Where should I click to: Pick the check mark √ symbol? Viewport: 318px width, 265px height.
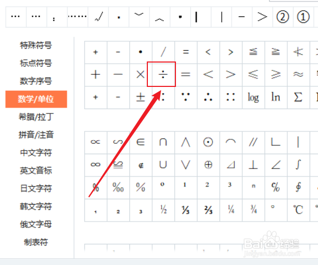tap(98, 17)
